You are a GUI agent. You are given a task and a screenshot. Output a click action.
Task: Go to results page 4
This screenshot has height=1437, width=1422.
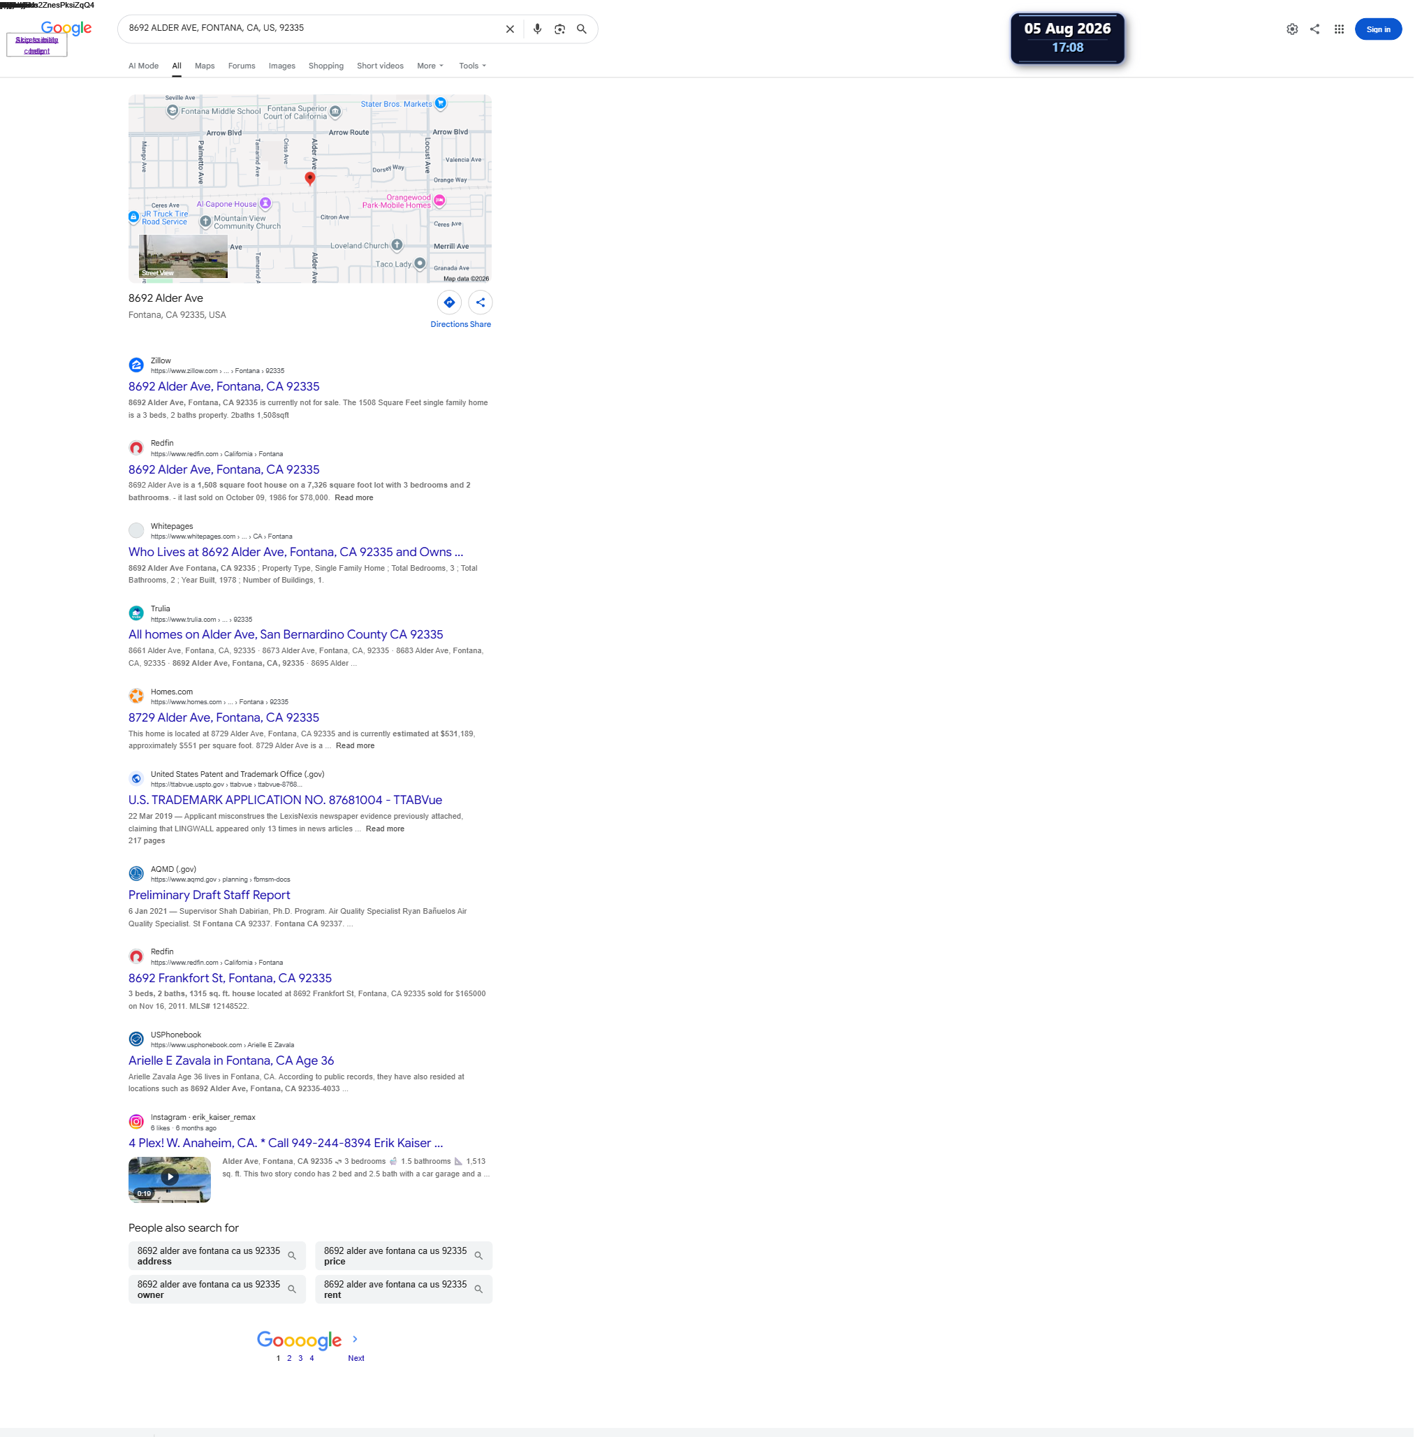click(311, 1358)
